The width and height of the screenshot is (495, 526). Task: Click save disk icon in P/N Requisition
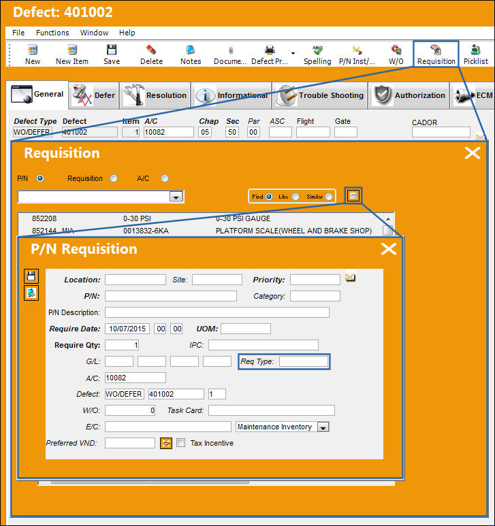31,276
